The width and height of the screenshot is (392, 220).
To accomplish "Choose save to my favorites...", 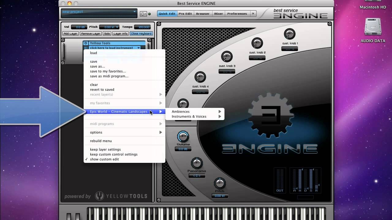I will (x=124, y=71).
